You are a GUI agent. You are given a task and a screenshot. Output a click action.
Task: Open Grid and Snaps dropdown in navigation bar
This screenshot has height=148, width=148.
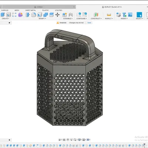tap(84, 140)
